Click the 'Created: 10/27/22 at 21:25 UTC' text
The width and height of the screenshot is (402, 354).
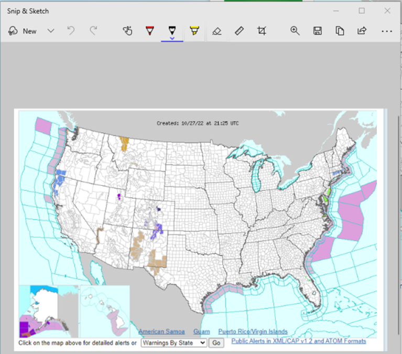tap(198, 123)
